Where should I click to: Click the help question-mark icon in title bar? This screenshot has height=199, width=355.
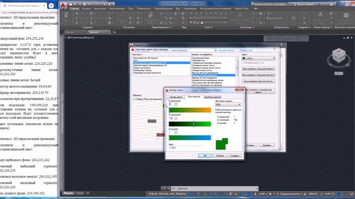pyautogui.click(x=331, y=4)
